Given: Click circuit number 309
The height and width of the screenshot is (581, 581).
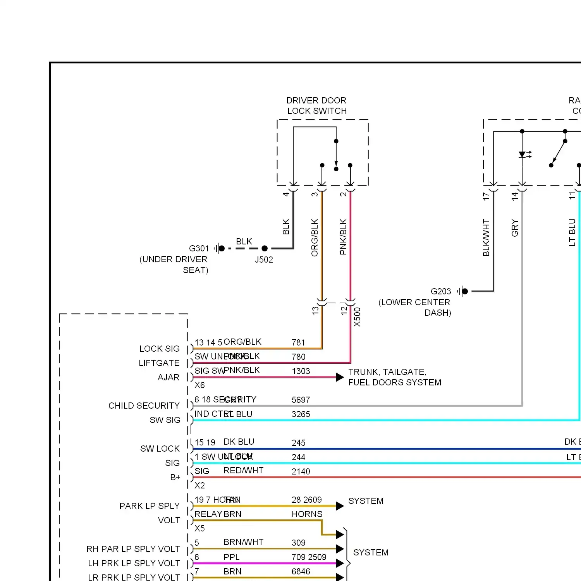Looking at the screenshot, I should [x=299, y=543].
